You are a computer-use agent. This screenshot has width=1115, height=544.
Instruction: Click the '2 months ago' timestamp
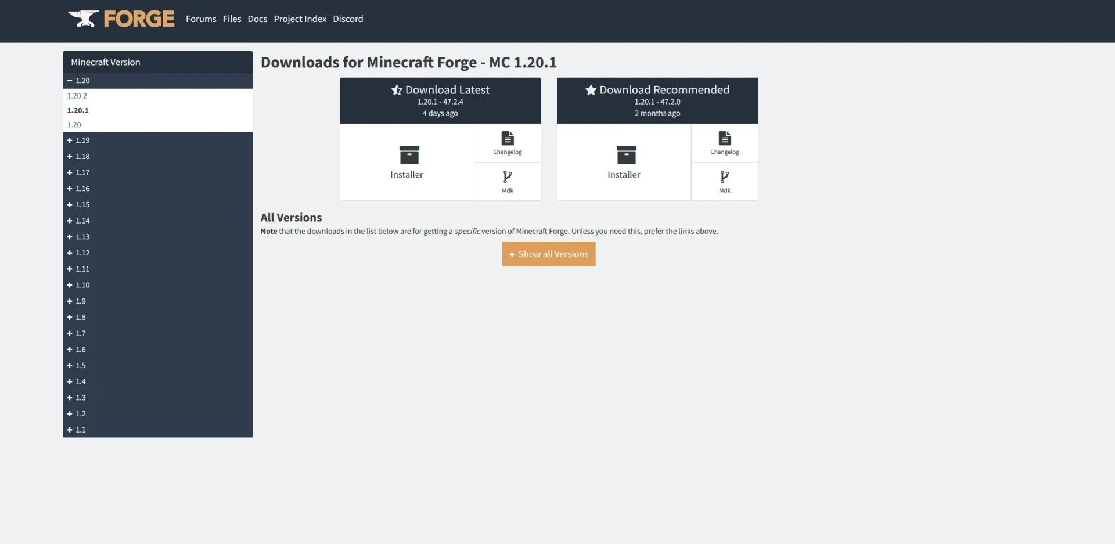tap(657, 113)
